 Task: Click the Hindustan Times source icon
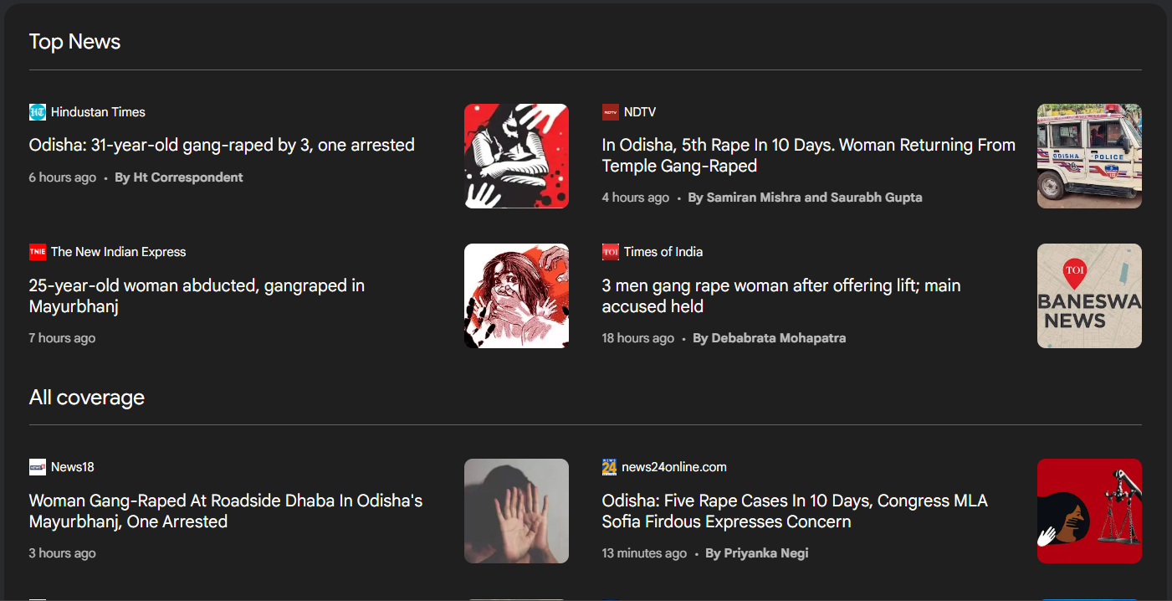(38, 112)
